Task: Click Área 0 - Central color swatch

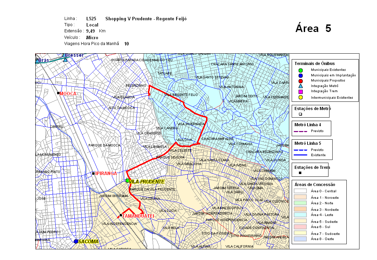Action: pyautogui.click(x=300, y=191)
